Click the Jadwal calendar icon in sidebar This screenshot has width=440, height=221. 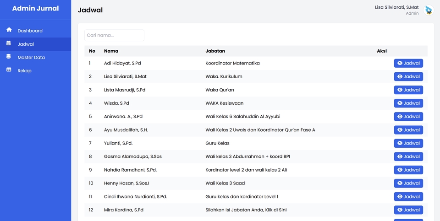(9, 43)
